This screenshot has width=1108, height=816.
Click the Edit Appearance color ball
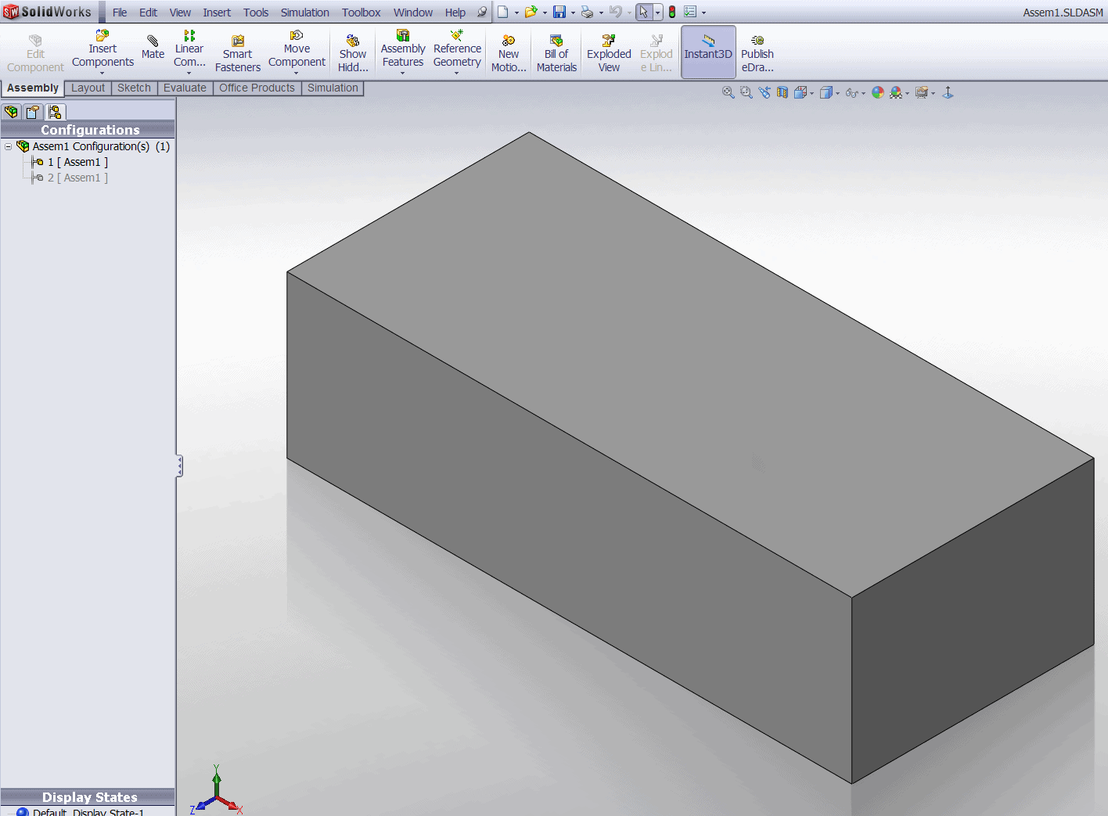pyautogui.click(x=878, y=92)
